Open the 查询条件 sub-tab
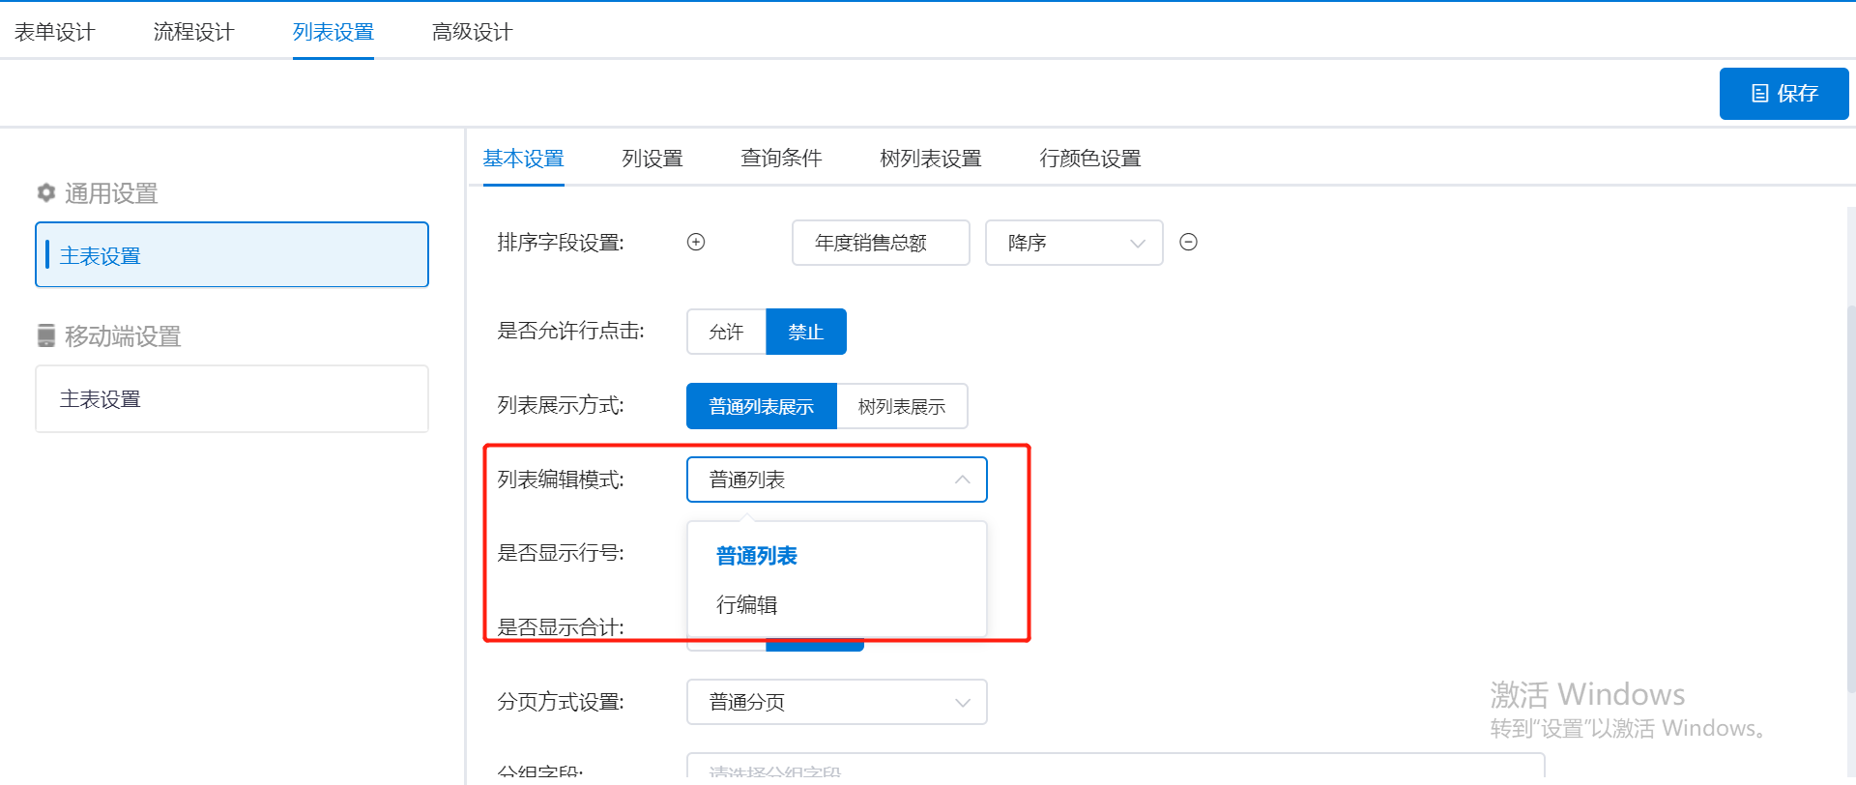This screenshot has width=1856, height=785. (x=781, y=159)
